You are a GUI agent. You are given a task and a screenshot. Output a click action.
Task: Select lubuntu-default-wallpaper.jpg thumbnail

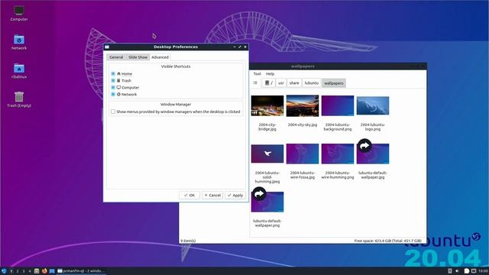click(373, 154)
